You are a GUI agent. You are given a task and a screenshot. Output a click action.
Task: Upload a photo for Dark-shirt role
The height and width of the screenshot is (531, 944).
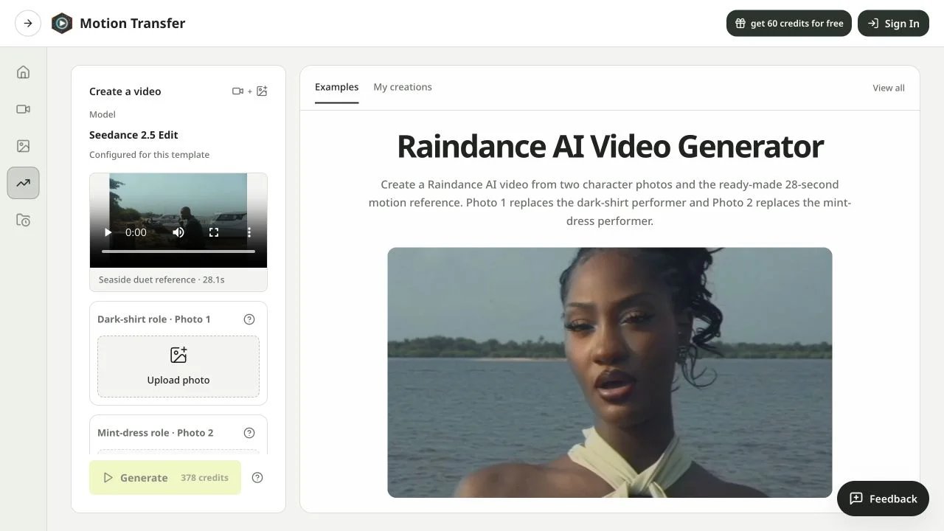click(178, 367)
